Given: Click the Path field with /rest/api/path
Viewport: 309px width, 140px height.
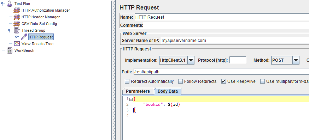Looking at the screenshot, I should (x=221, y=72).
